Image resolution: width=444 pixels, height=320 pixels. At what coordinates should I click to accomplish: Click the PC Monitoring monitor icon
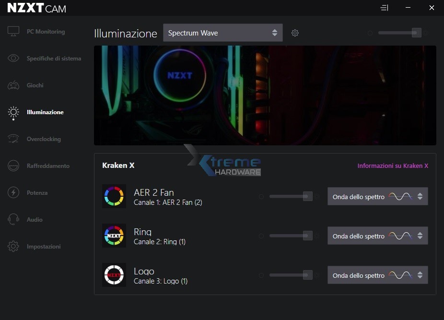pyautogui.click(x=13, y=32)
